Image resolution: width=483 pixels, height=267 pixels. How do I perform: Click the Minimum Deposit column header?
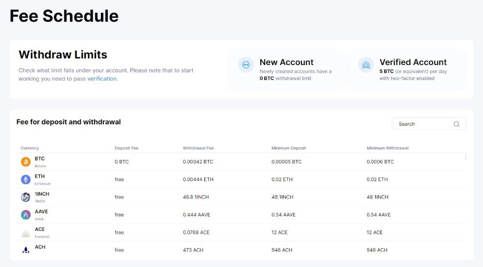289,148
